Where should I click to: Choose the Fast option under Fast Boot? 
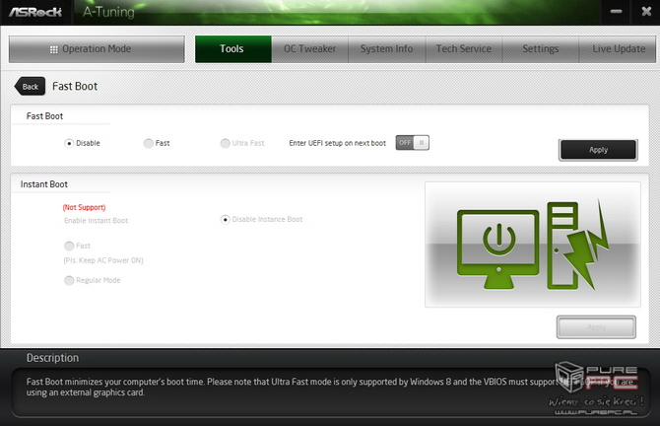148,143
